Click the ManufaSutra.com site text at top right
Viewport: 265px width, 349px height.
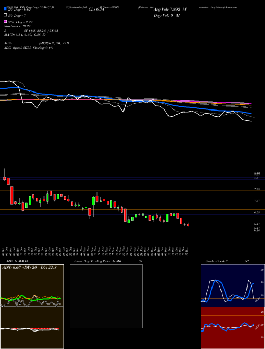pos(228,7)
